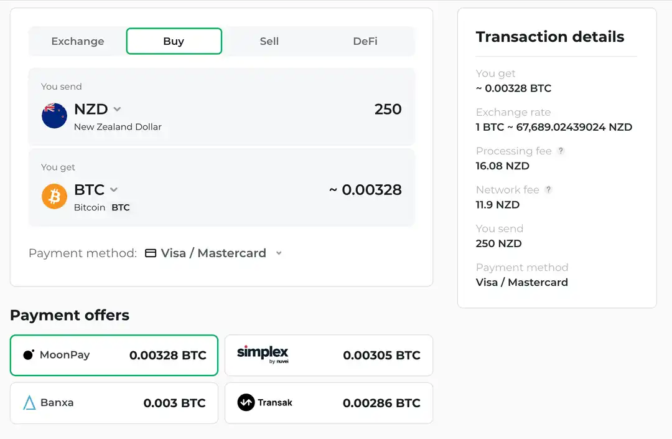Image resolution: width=672 pixels, height=439 pixels.
Task: Click the Visa/Mastercard card icon
Action: 149,253
